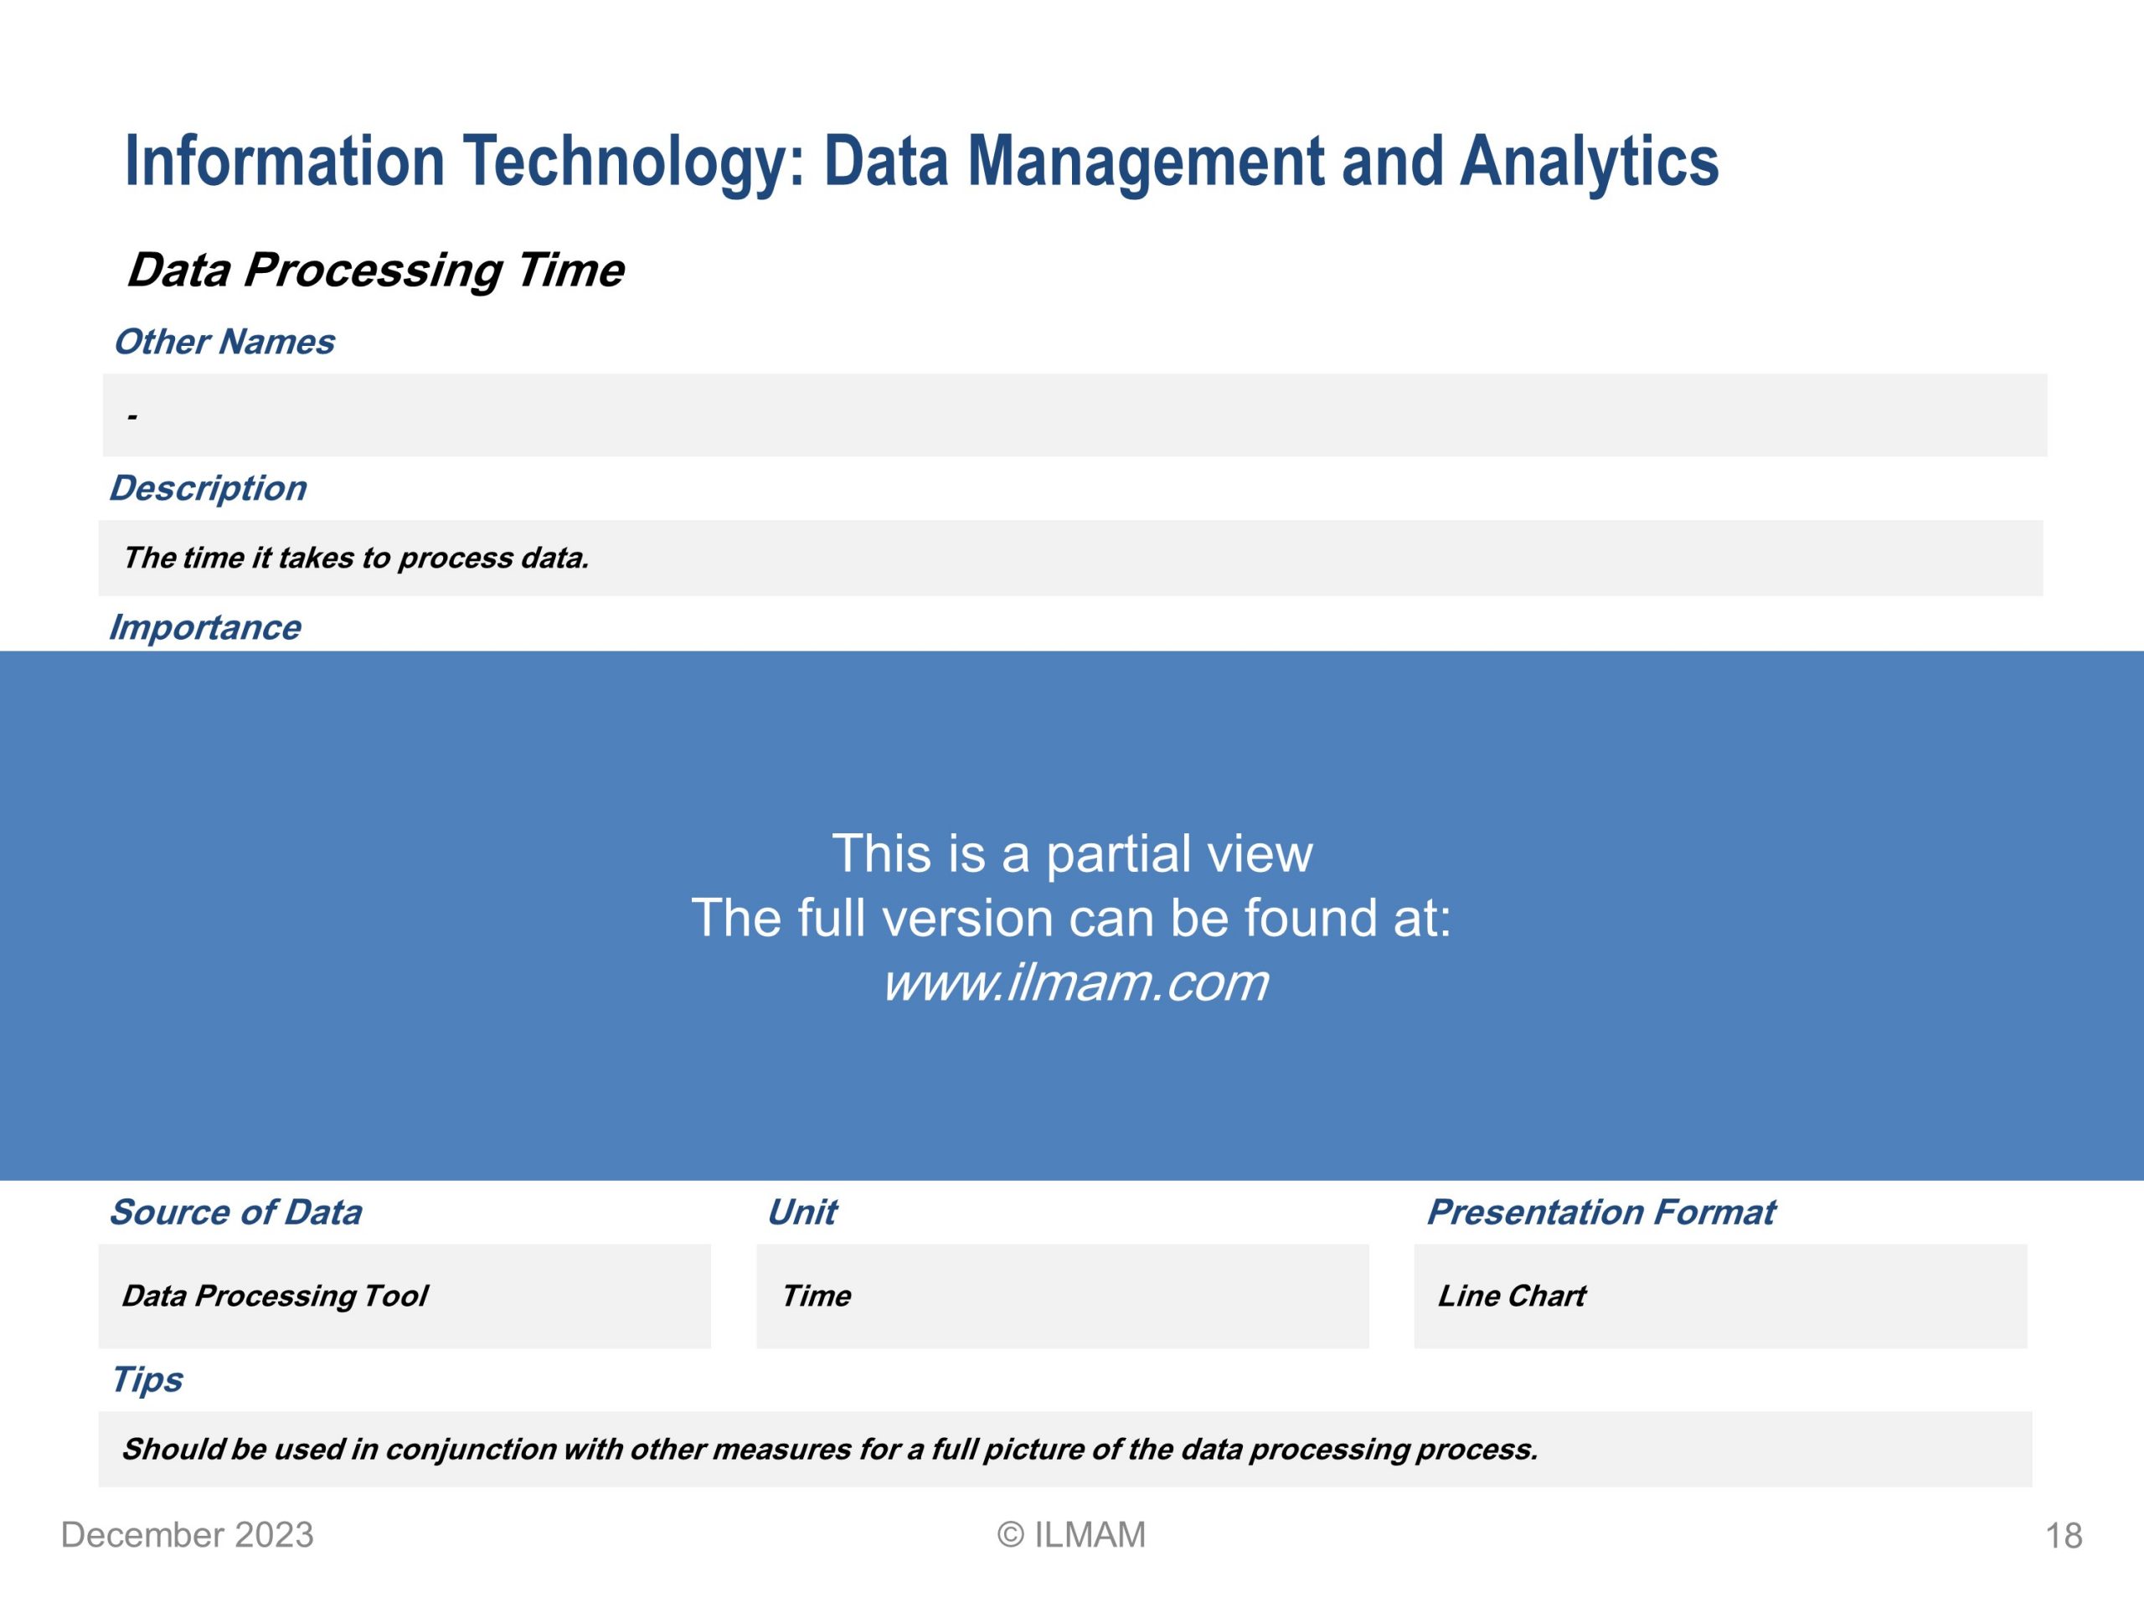Click the December 2023 footer date
Image resolution: width=2144 pixels, height=1608 pixels.
click(x=187, y=1535)
